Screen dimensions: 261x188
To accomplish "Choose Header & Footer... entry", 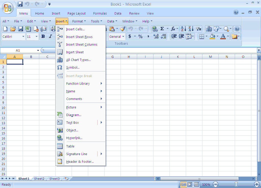I will (80, 162).
